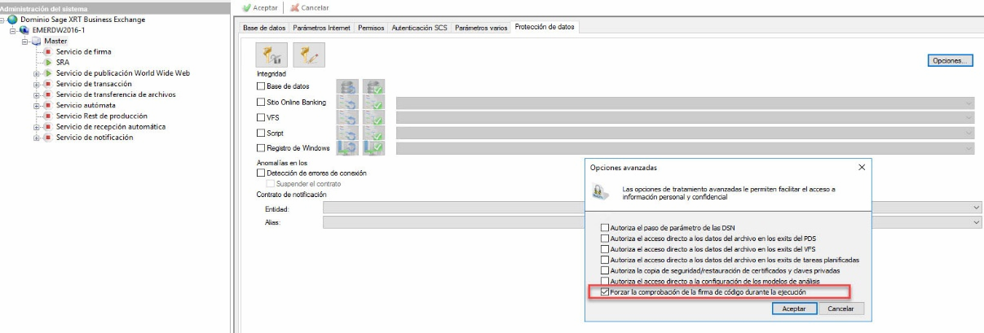
Task: Switch to the Parámetros Internet tab
Action: click(321, 28)
